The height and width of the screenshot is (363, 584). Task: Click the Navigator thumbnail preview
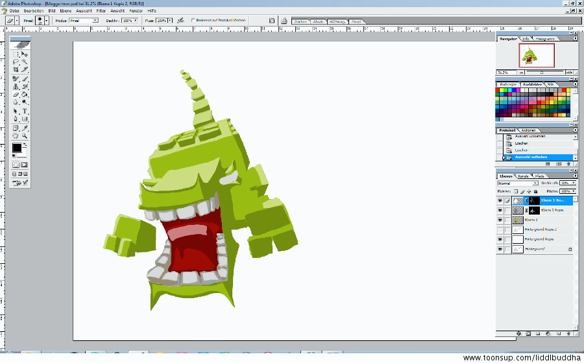537,55
